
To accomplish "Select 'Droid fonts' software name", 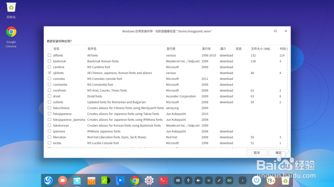I will [95, 96].
